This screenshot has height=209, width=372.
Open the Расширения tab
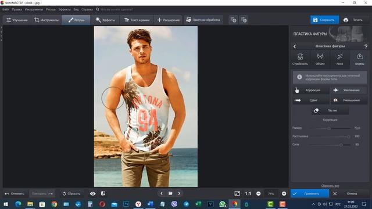pyautogui.click(x=168, y=20)
